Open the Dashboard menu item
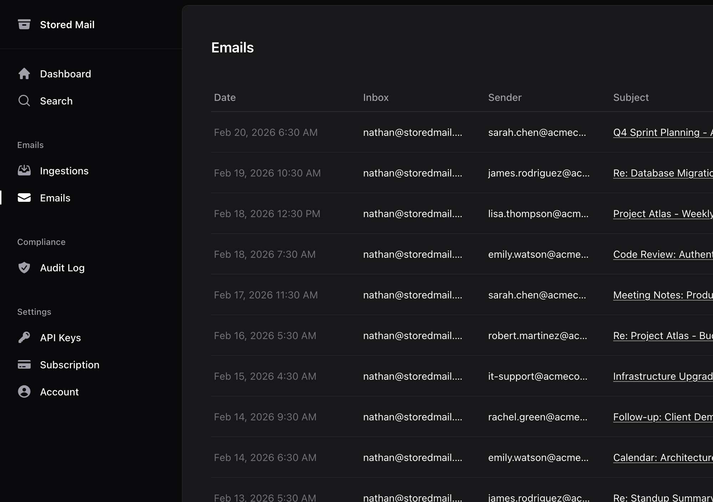 click(65, 74)
